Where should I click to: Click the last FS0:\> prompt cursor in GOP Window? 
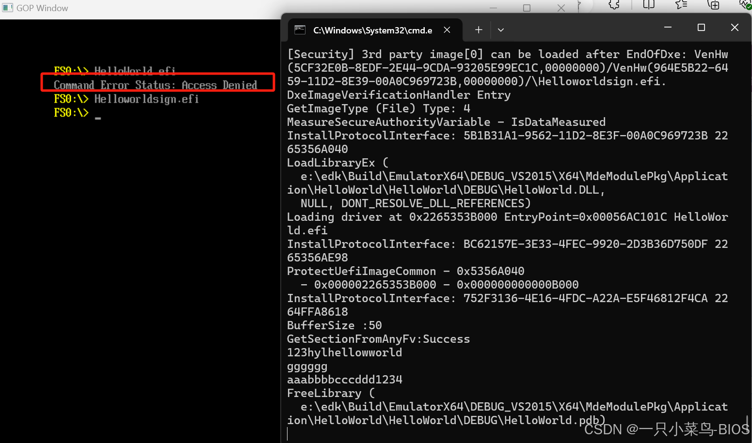tap(98, 118)
